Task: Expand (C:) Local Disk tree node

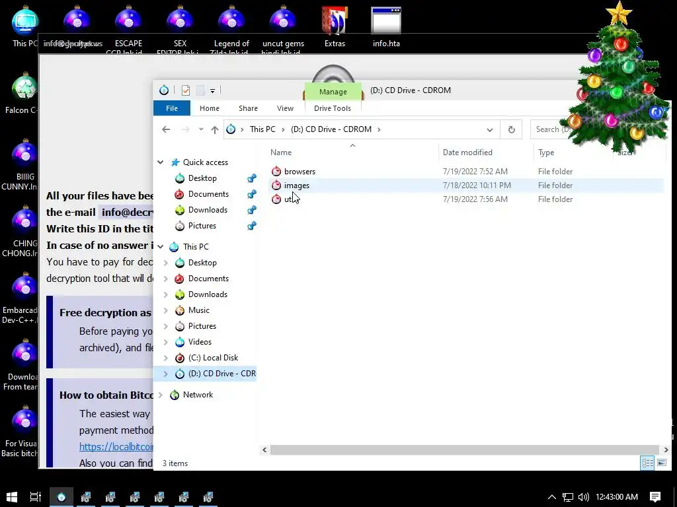Action: coord(166,358)
